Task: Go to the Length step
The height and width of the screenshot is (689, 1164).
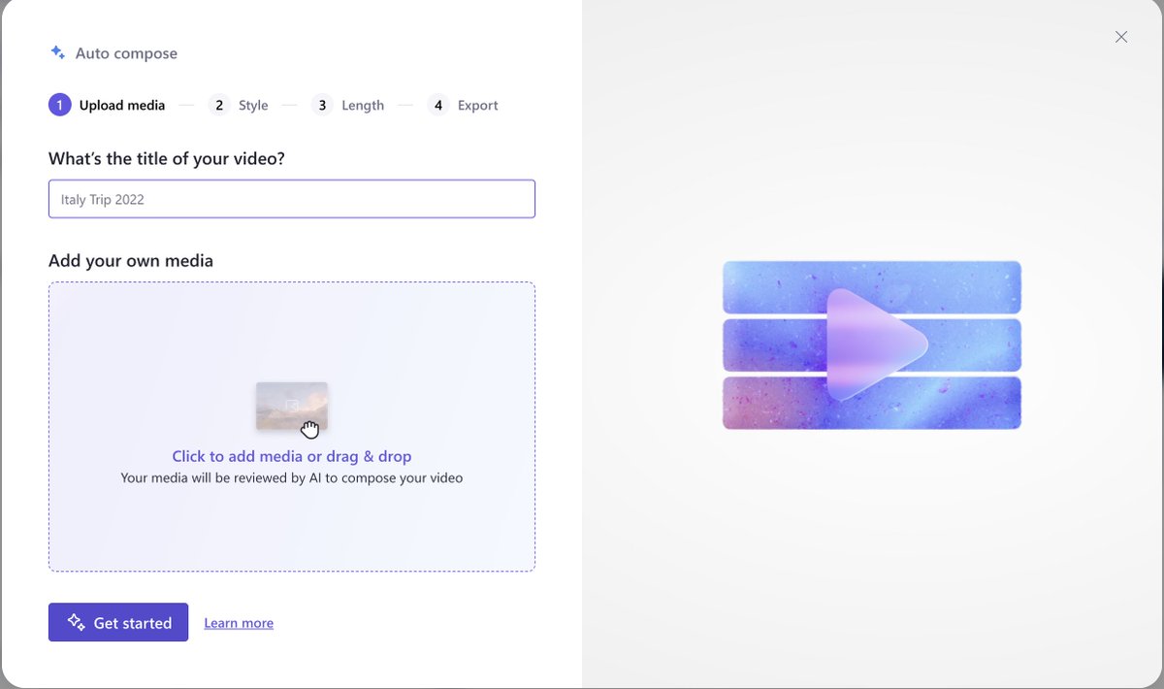Action: click(347, 105)
